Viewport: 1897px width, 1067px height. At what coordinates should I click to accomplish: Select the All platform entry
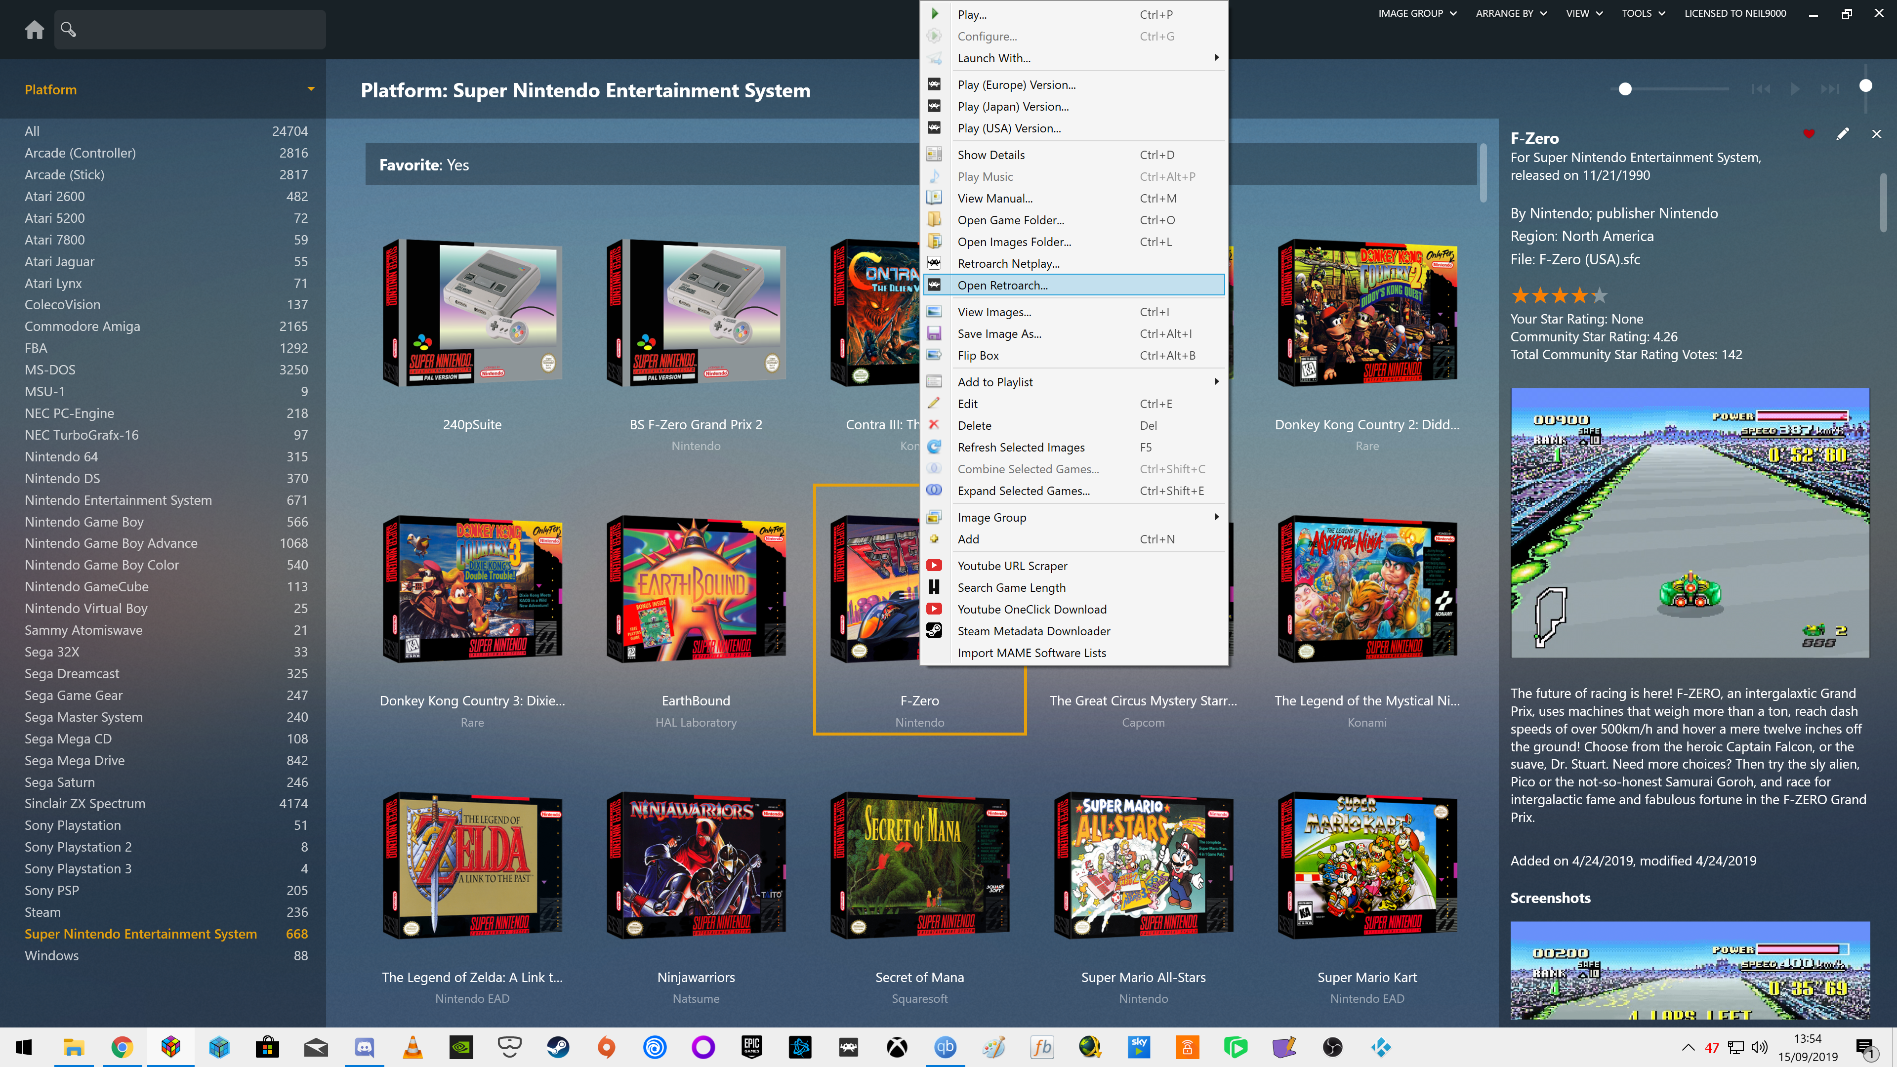(x=165, y=131)
